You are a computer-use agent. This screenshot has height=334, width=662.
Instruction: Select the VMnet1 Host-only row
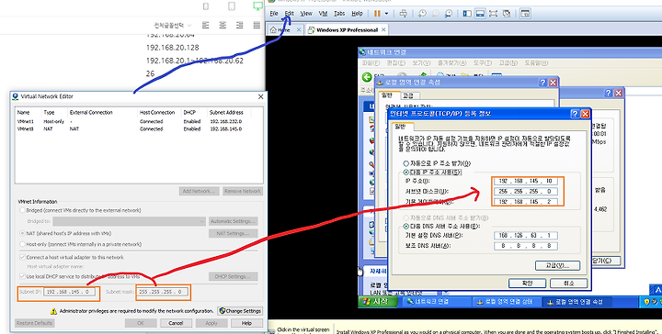tap(139, 121)
